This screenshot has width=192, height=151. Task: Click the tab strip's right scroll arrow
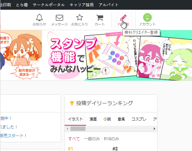pos(154,129)
